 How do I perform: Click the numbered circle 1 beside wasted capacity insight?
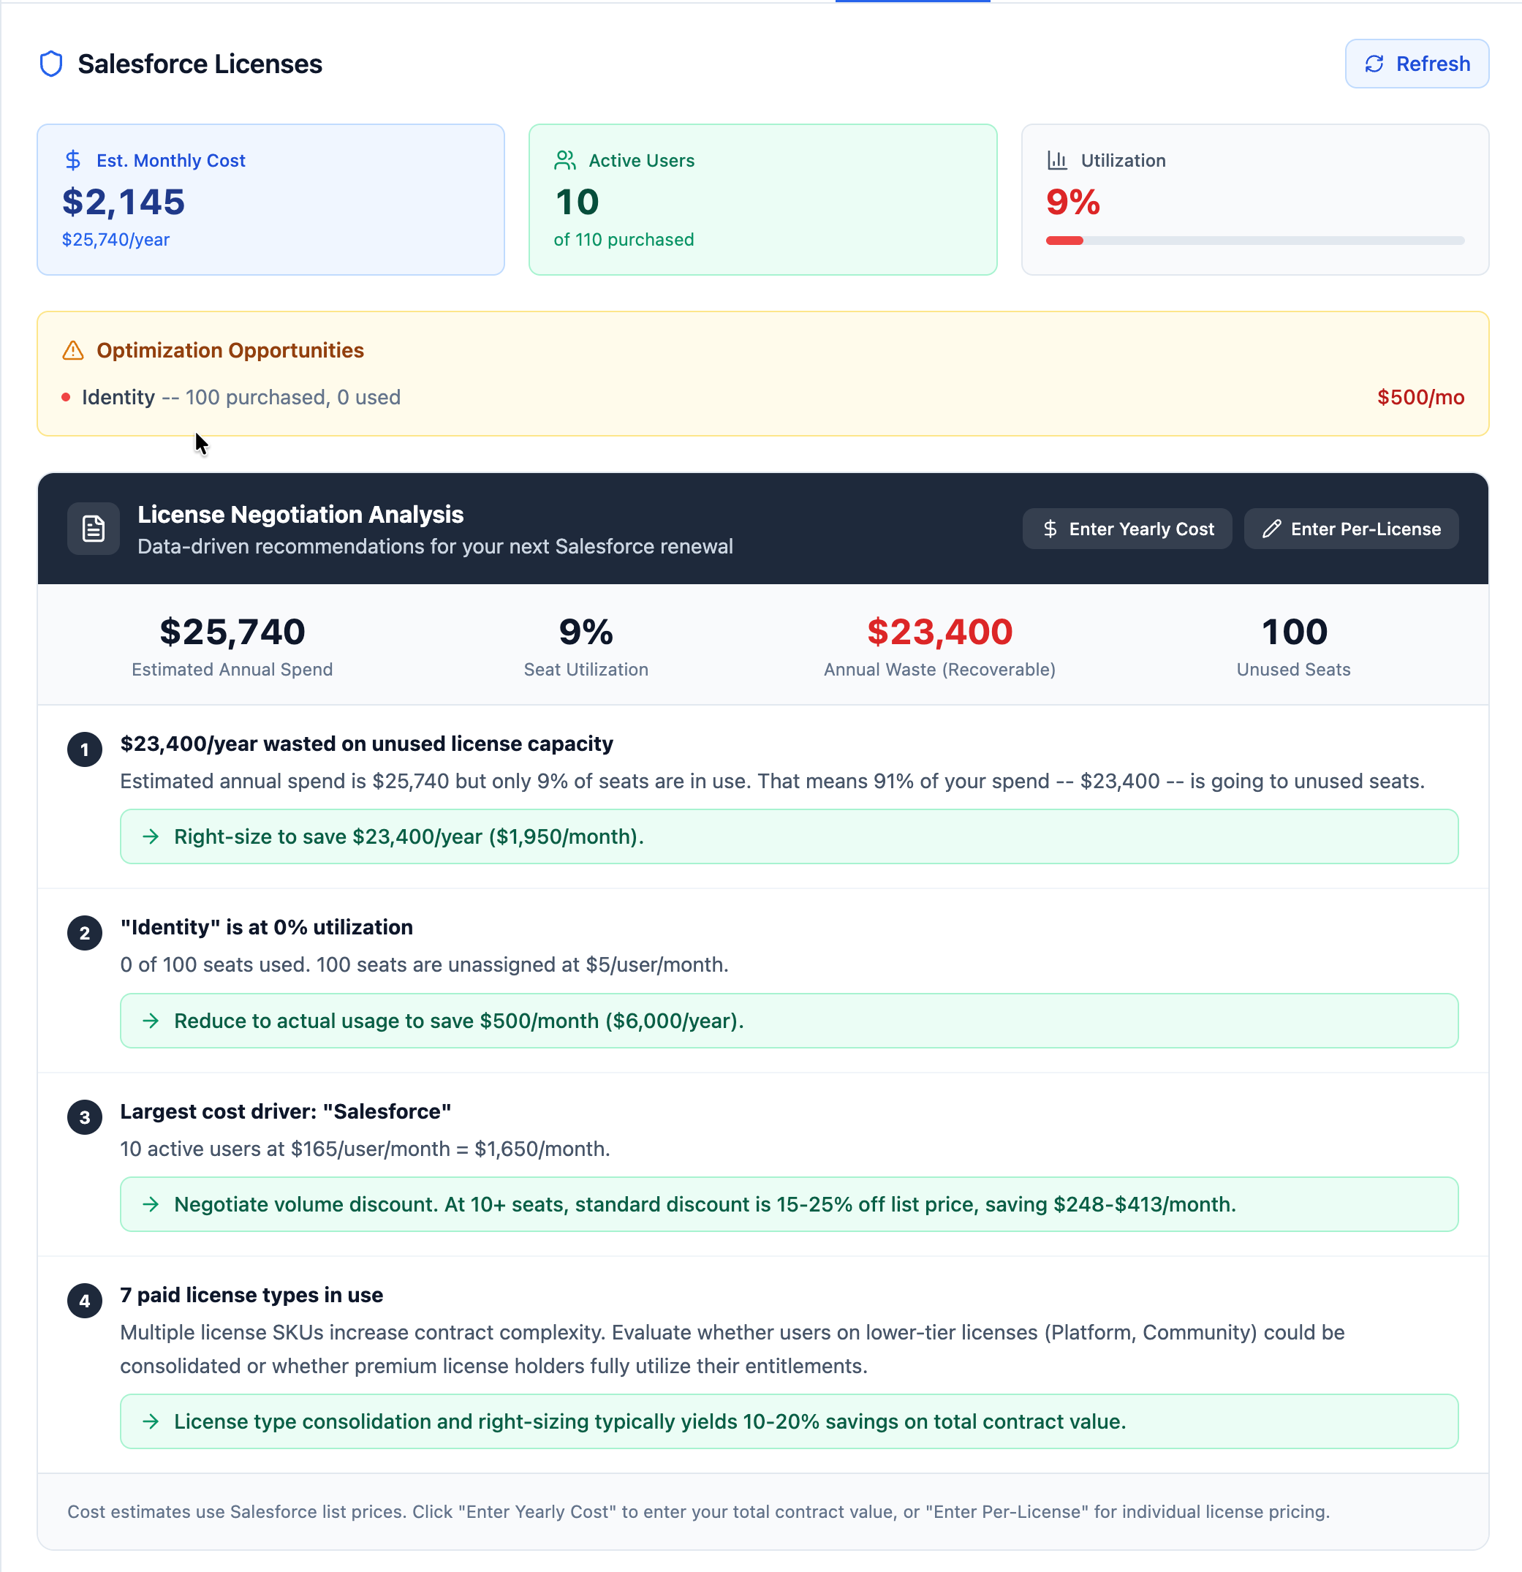tap(84, 749)
